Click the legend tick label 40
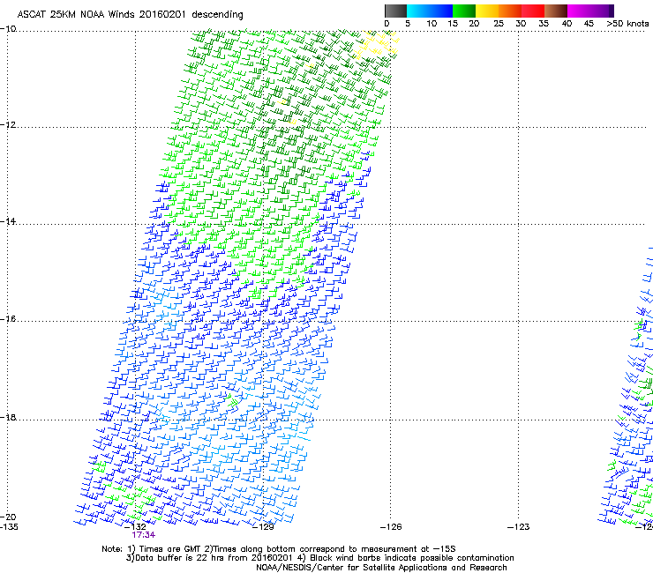The height and width of the screenshot is (573, 653). 567,23
